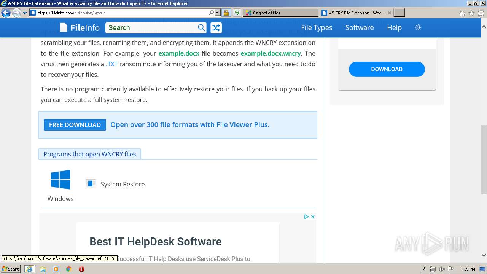Open the media player taskbar icon
Image resolution: width=487 pixels, height=274 pixels.
click(x=56, y=269)
